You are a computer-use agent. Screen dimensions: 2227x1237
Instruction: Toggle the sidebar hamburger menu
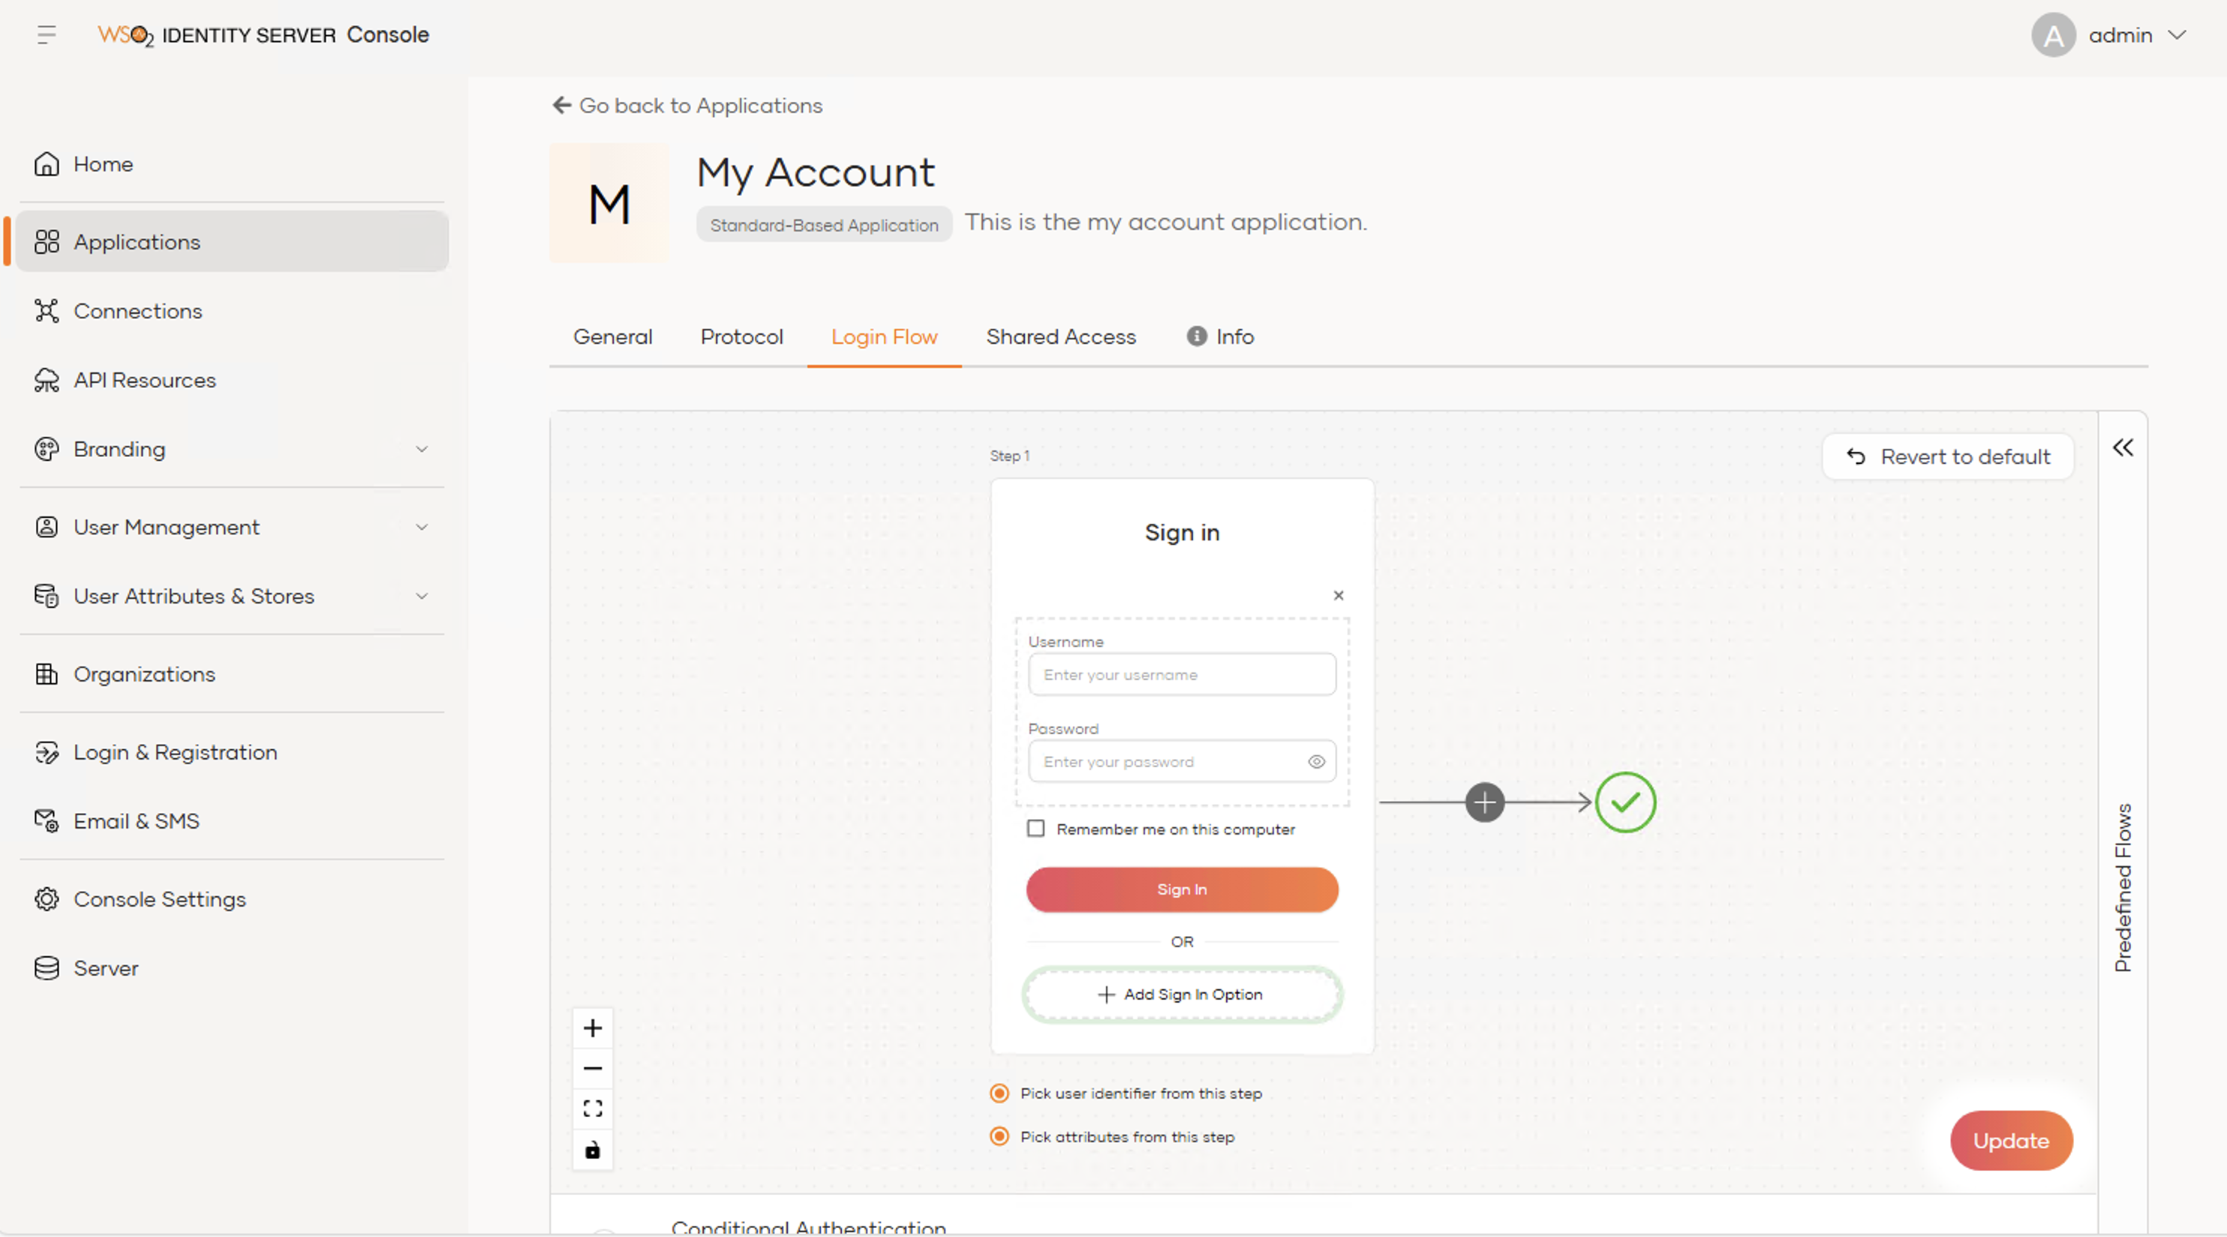pyautogui.click(x=47, y=35)
